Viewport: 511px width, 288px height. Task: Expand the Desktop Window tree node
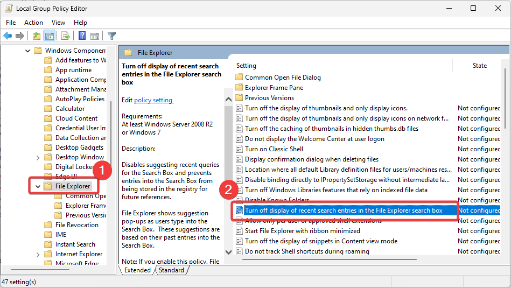point(38,158)
